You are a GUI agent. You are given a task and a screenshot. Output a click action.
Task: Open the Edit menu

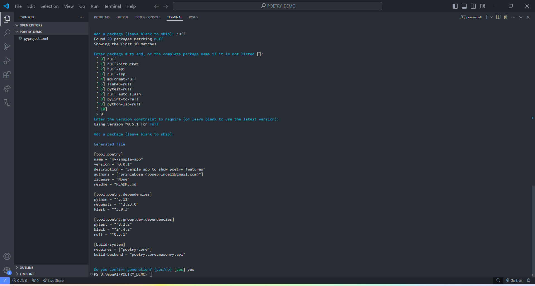(31, 6)
